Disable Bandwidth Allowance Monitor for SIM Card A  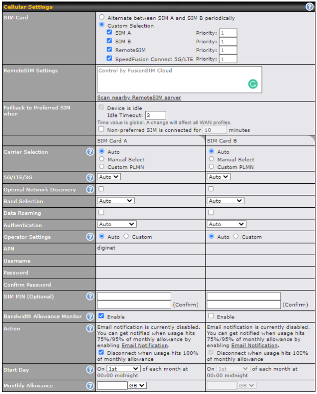[x=101, y=316]
